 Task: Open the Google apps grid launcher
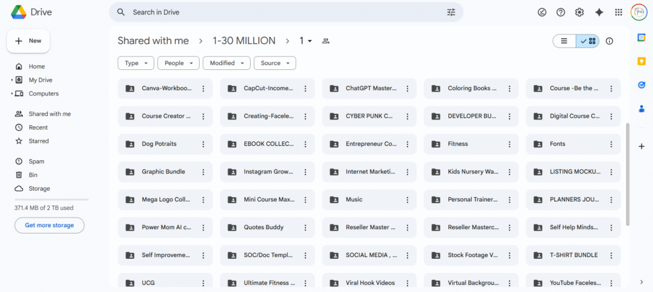coord(618,12)
